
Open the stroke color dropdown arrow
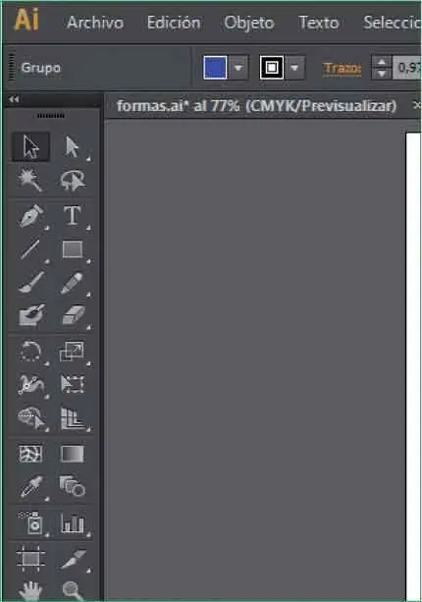pos(294,68)
